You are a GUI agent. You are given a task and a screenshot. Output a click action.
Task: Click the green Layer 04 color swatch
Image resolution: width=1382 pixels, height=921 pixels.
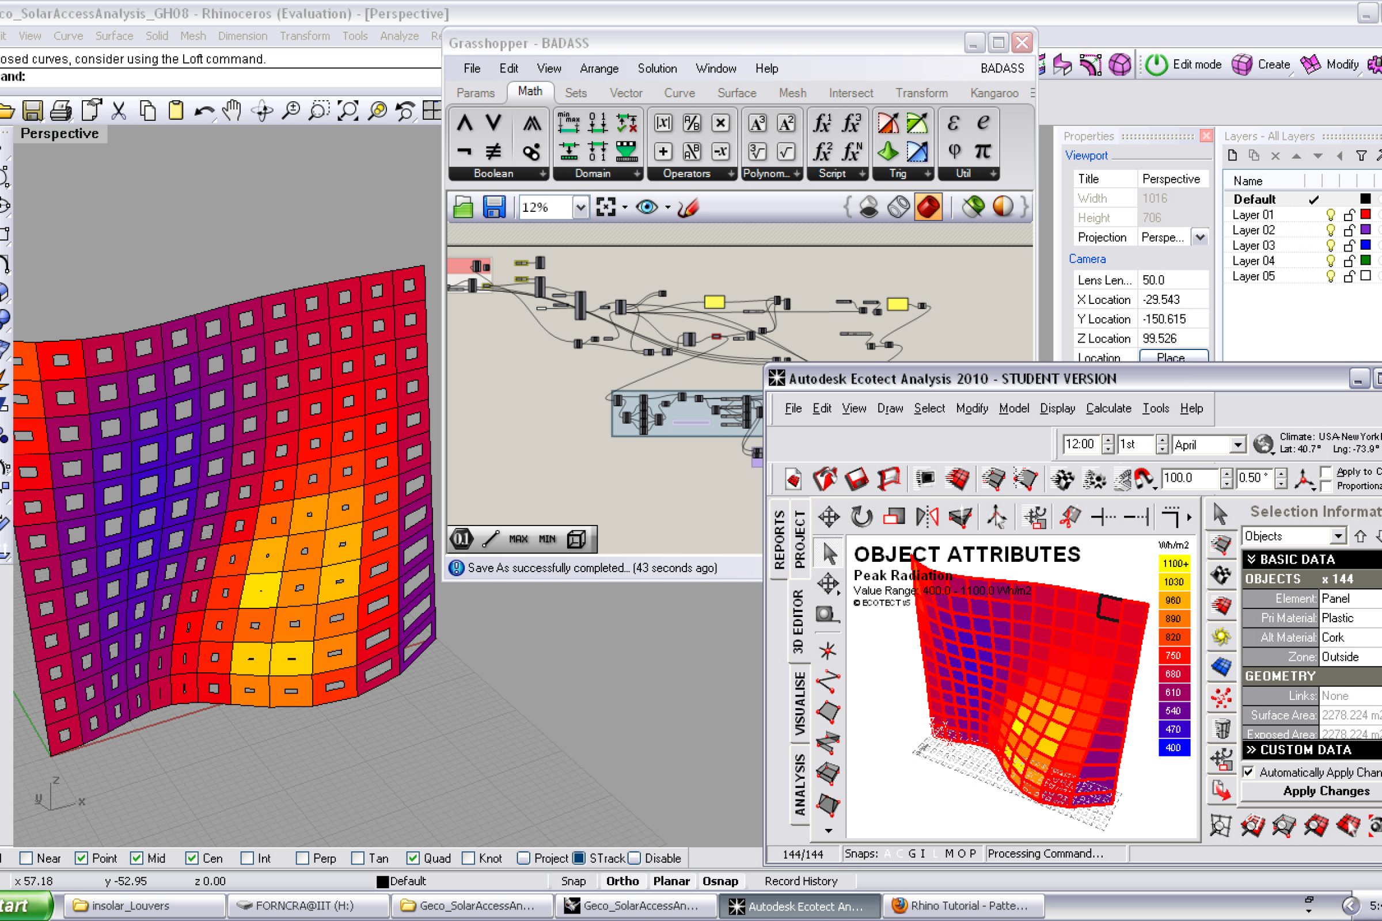pyautogui.click(x=1365, y=260)
